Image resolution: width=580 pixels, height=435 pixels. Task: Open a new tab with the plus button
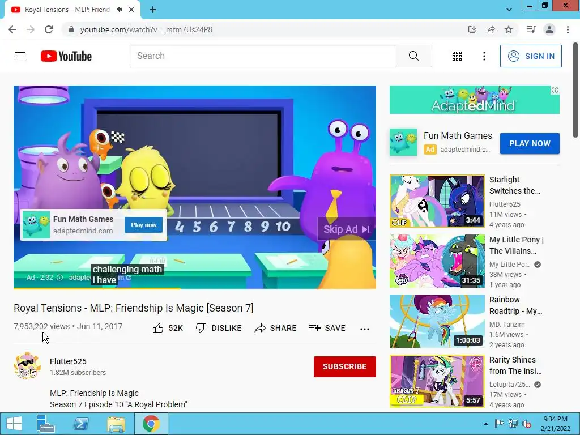point(153,10)
